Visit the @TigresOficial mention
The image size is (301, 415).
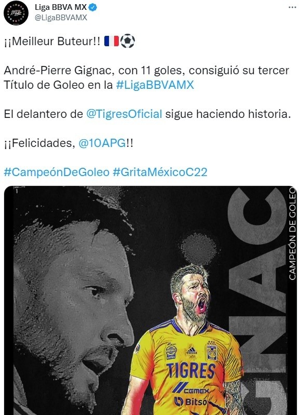click(124, 114)
